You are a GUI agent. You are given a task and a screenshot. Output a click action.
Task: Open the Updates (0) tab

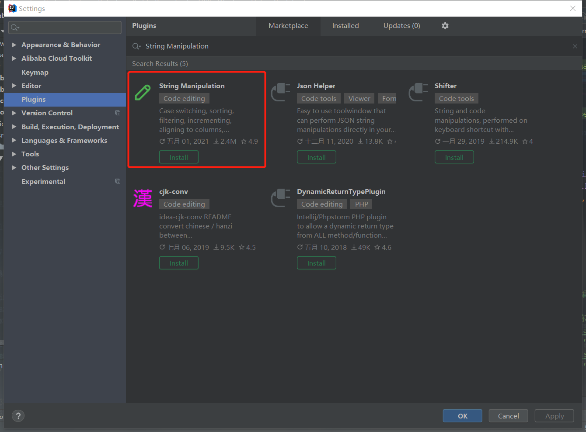(402, 26)
